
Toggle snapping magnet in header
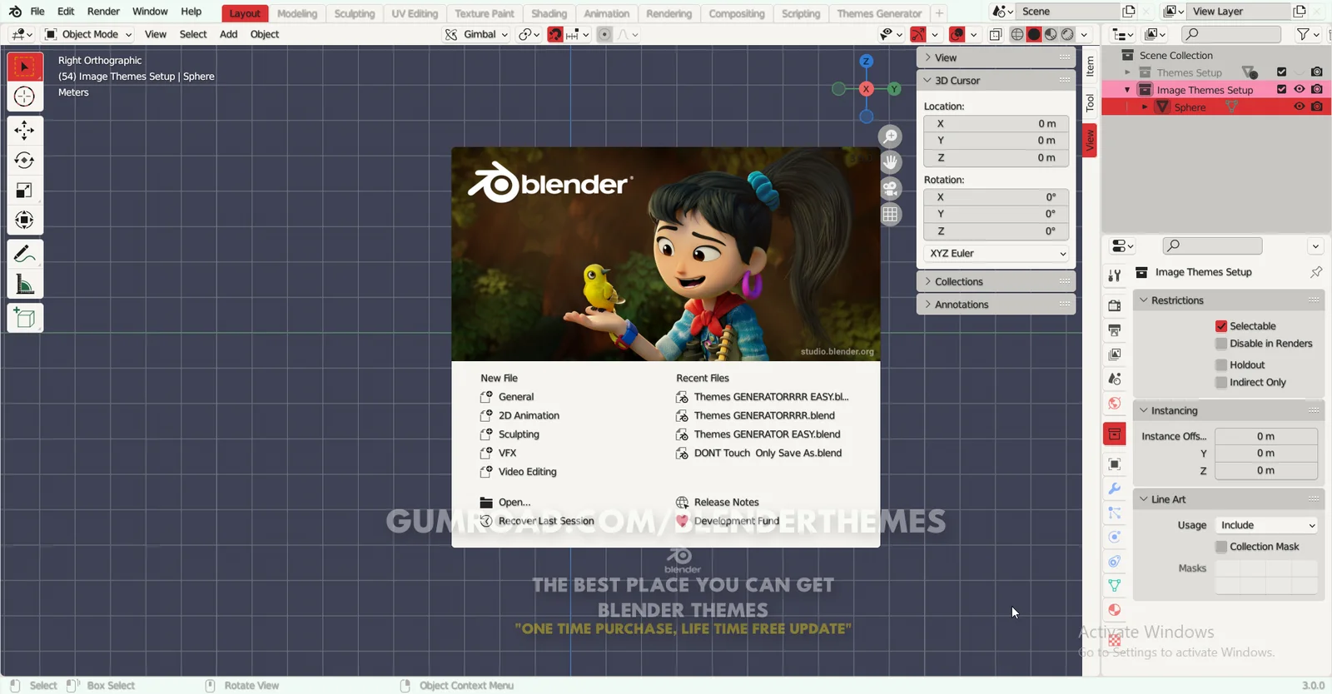click(x=555, y=34)
